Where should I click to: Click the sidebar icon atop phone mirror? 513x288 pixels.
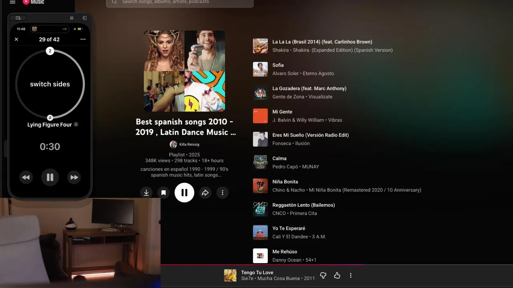(85, 18)
